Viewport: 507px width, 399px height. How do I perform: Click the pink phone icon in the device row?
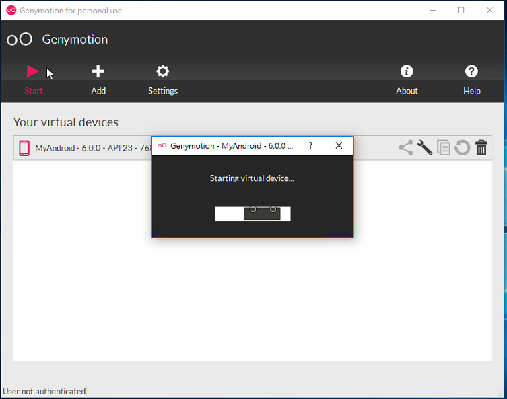(x=24, y=148)
